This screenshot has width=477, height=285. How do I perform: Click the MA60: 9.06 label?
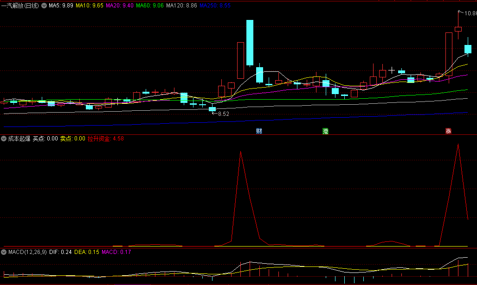coord(150,6)
